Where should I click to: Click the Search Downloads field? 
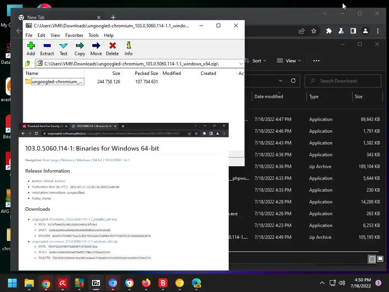(343, 81)
